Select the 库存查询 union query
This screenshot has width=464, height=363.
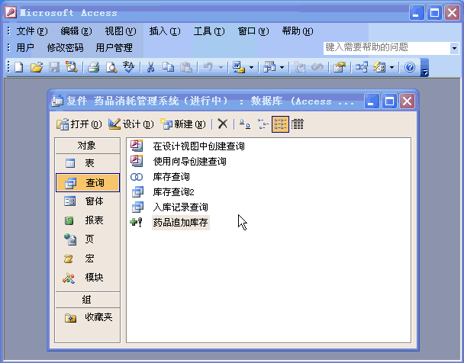159,177
